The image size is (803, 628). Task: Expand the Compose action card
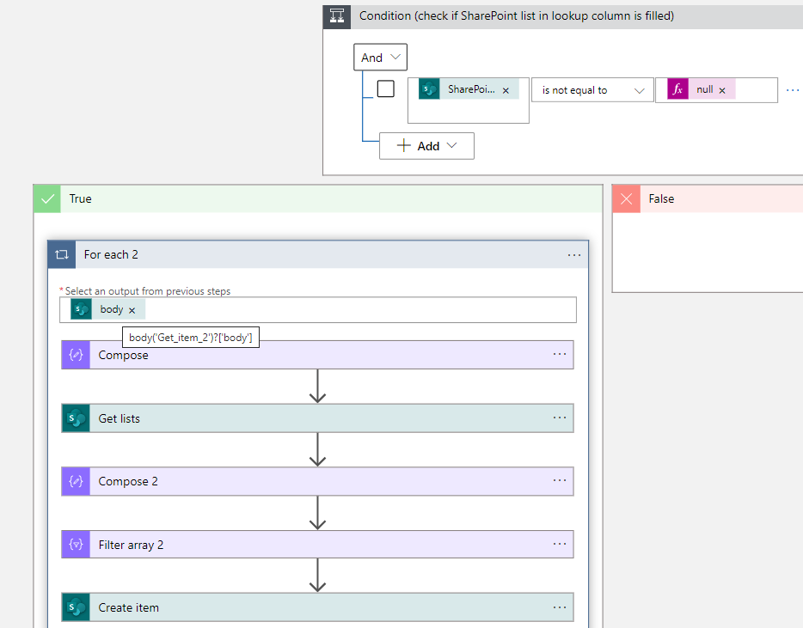(317, 355)
